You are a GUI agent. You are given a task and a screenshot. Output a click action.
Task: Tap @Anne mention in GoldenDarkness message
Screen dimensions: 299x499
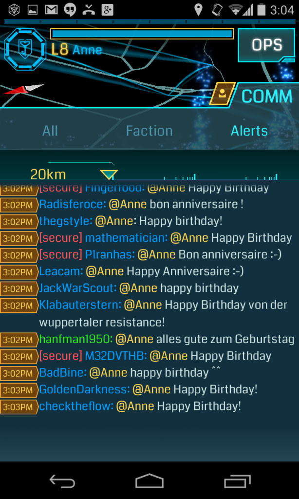coord(151,389)
